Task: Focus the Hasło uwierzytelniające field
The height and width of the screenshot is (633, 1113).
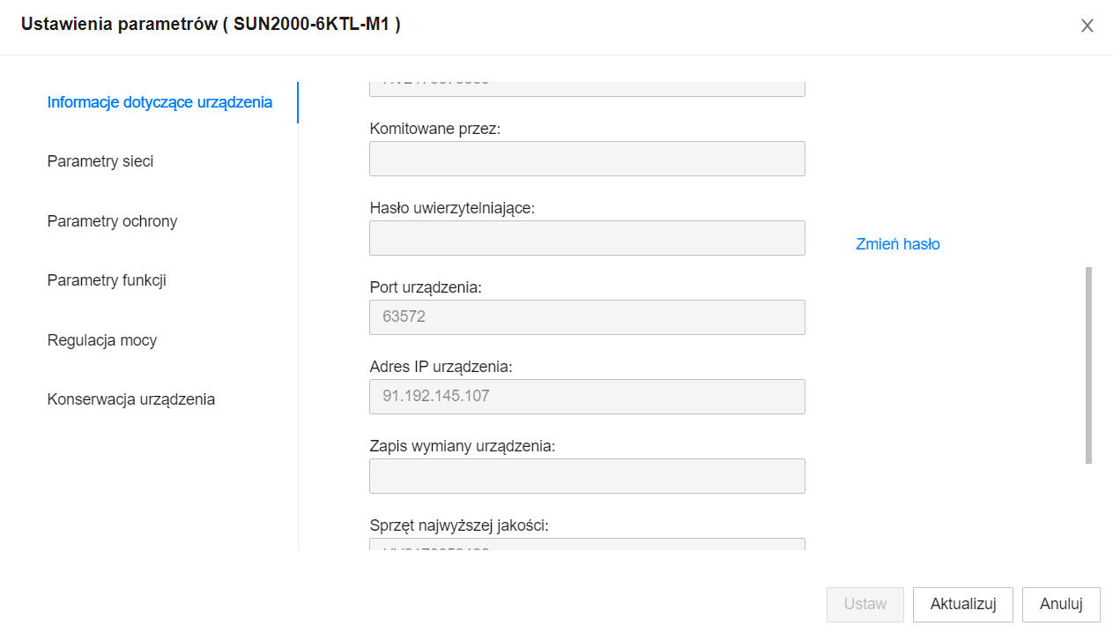Action: [x=587, y=238]
